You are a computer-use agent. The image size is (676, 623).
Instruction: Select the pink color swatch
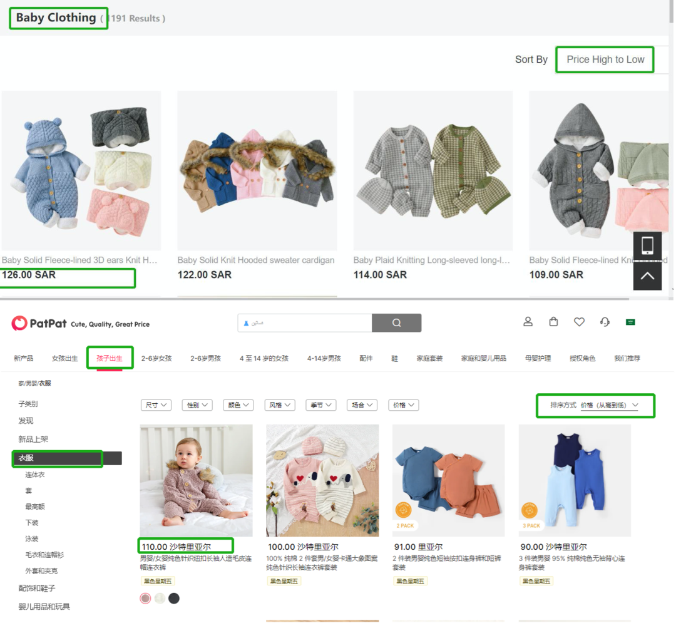point(146,598)
